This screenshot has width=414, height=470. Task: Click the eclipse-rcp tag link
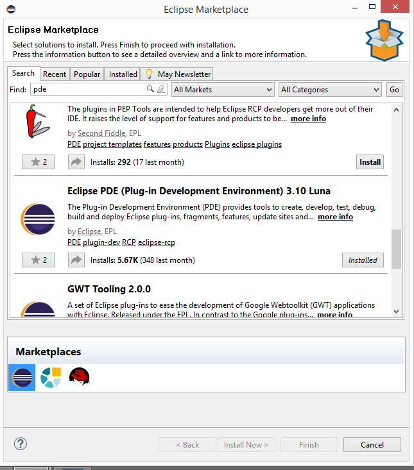click(x=157, y=242)
